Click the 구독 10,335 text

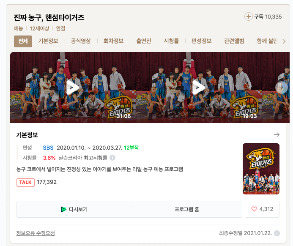268,17
